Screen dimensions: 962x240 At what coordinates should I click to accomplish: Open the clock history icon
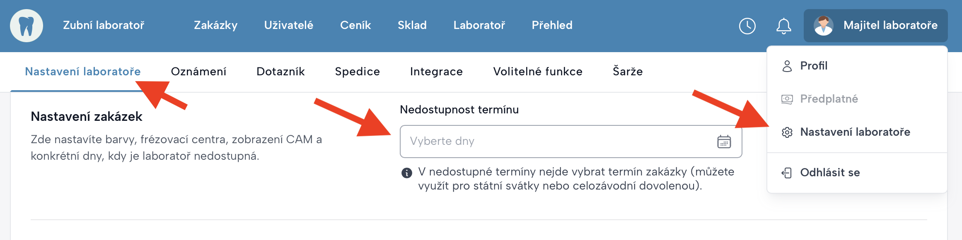pos(747,26)
